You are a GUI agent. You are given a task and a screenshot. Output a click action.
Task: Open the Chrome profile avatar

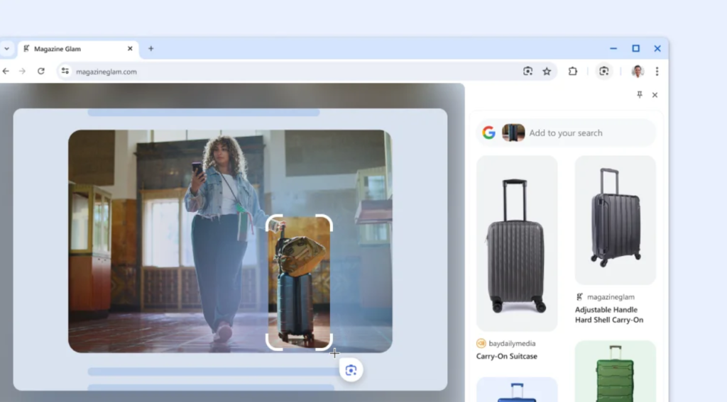pos(638,72)
